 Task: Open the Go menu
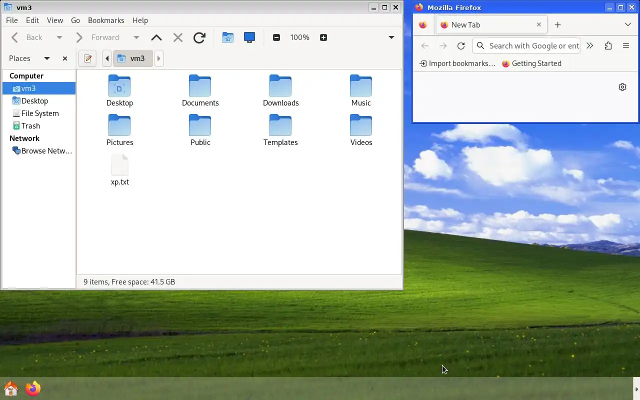click(x=75, y=20)
